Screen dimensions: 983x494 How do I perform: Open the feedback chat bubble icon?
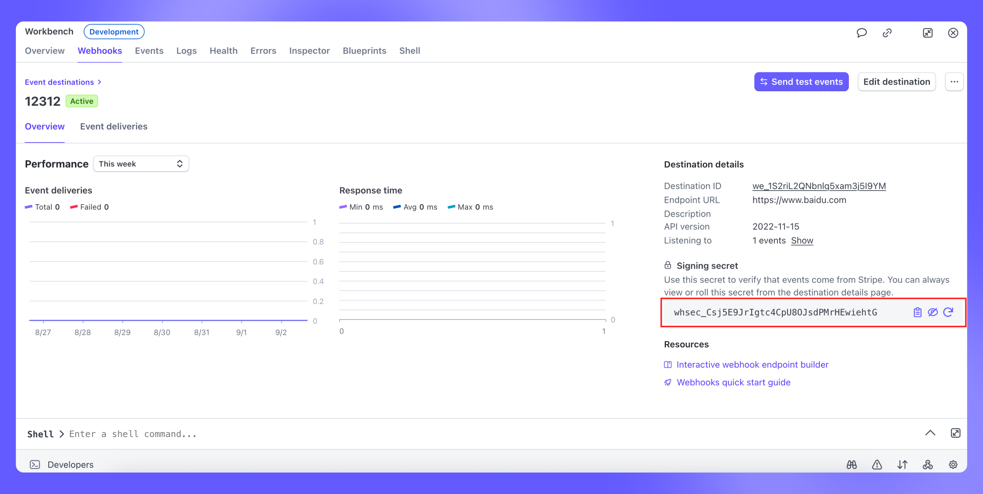point(861,33)
